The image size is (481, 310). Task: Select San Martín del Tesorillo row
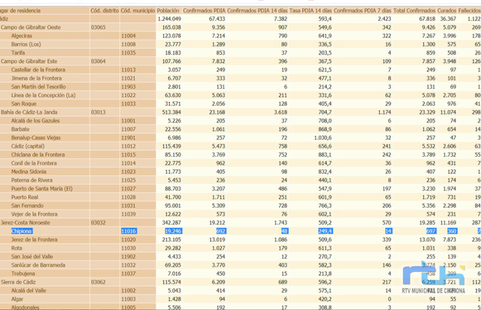pyautogui.click(x=240, y=87)
